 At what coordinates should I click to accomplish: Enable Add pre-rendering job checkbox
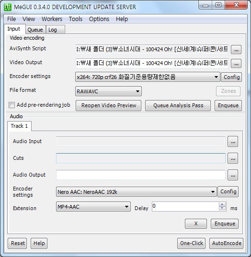click(x=11, y=105)
